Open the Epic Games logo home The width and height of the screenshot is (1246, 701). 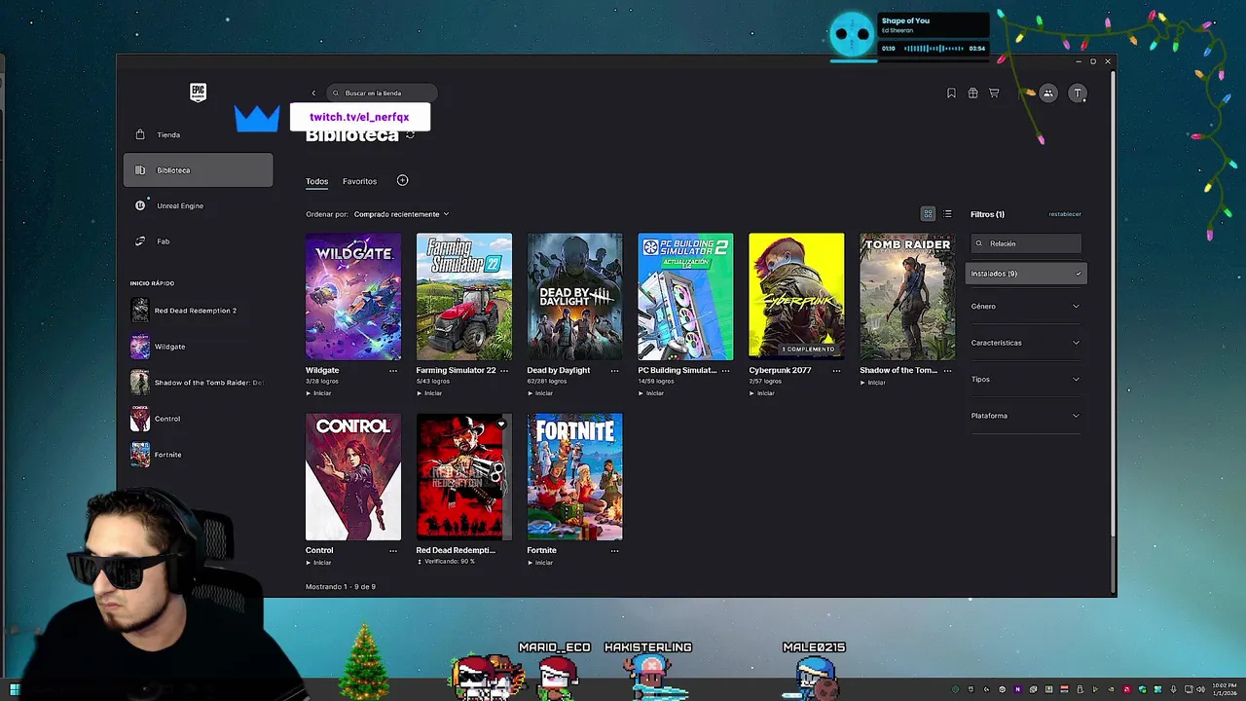point(198,92)
